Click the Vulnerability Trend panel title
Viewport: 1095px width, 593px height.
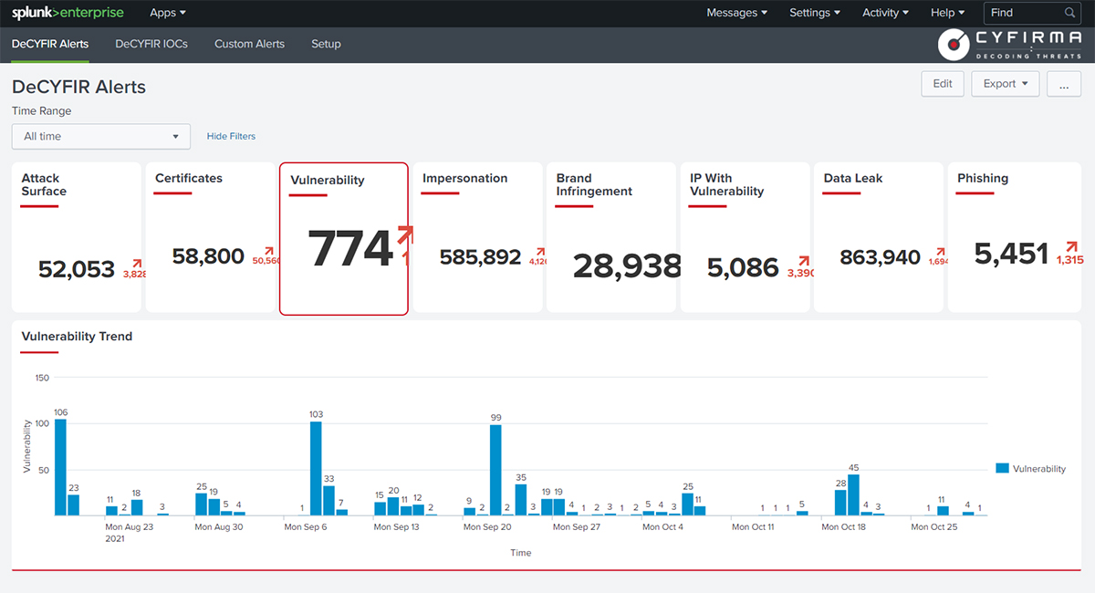[x=77, y=336]
